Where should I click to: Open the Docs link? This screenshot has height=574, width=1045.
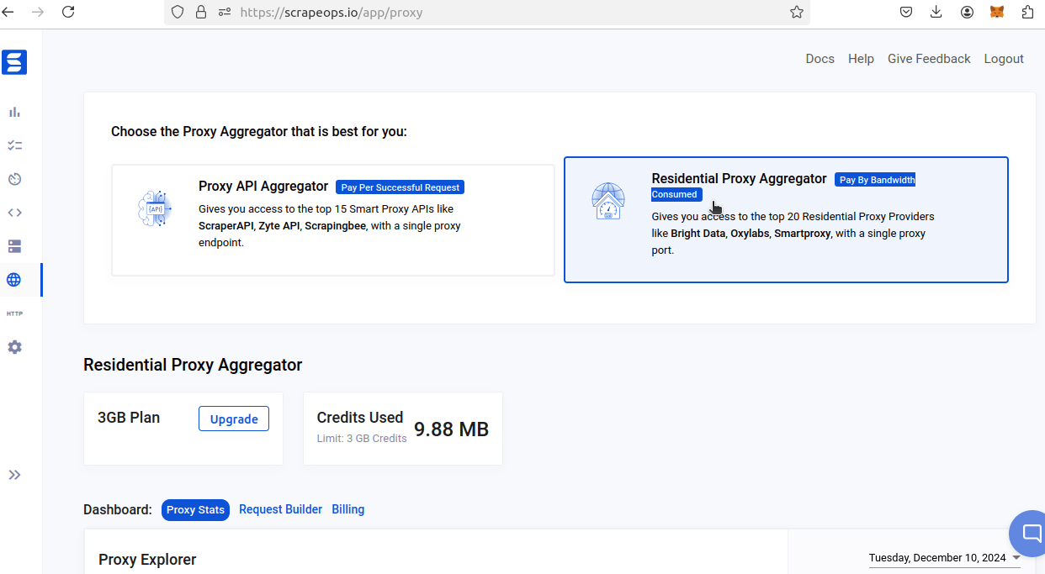[820, 59]
